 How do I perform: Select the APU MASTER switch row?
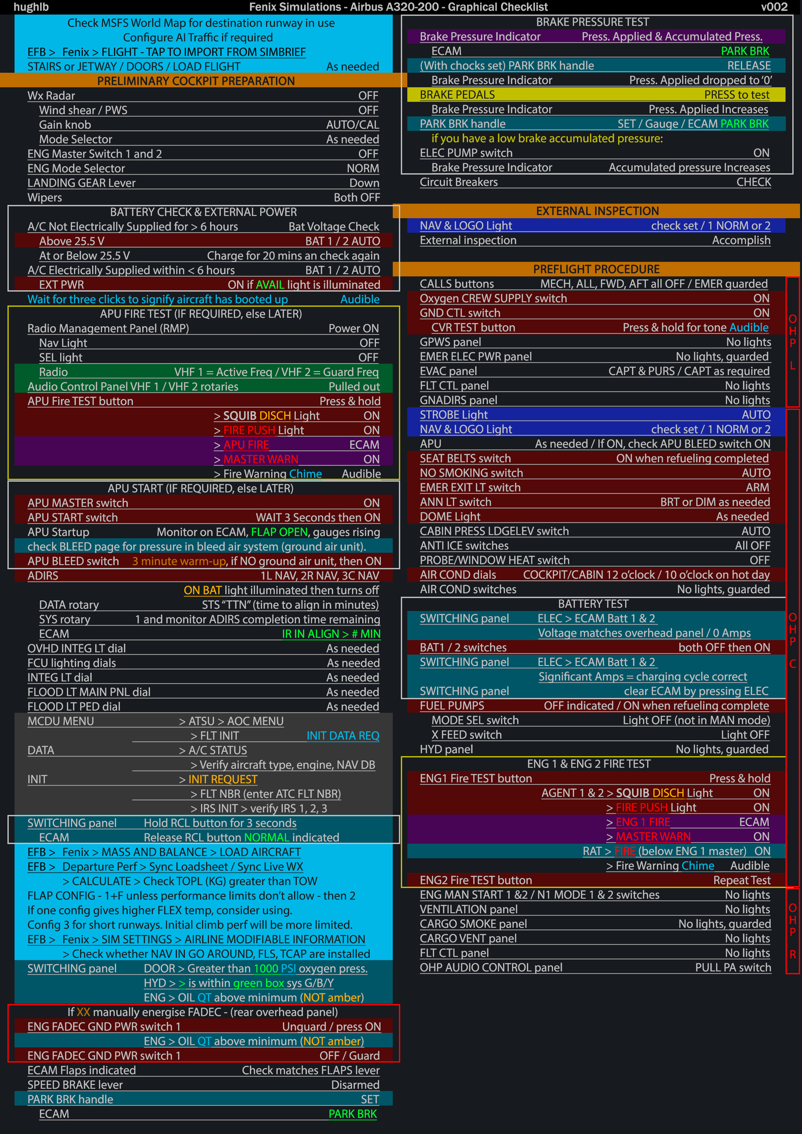[203, 503]
